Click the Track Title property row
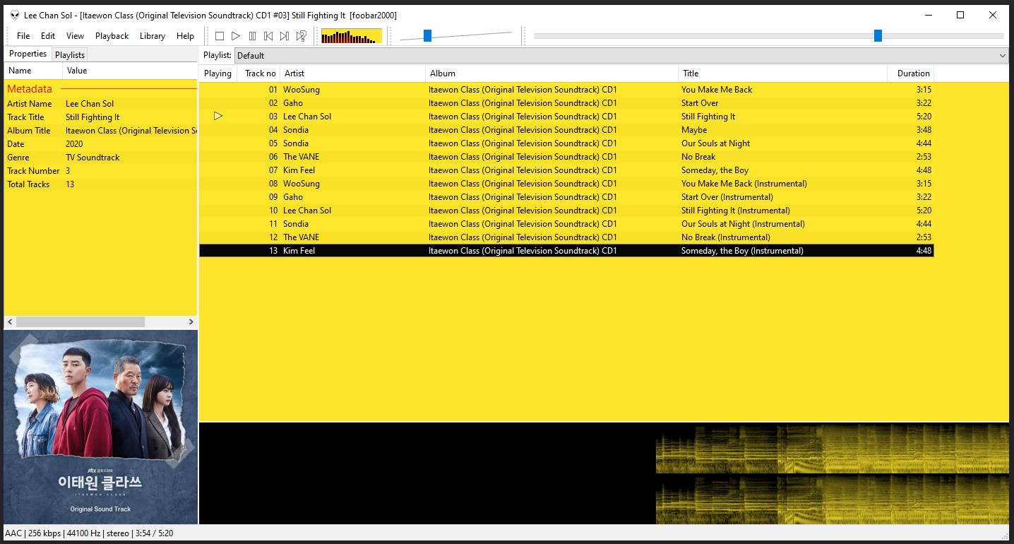Viewport: 1014px width, 544px height. (x=101, y=117)
